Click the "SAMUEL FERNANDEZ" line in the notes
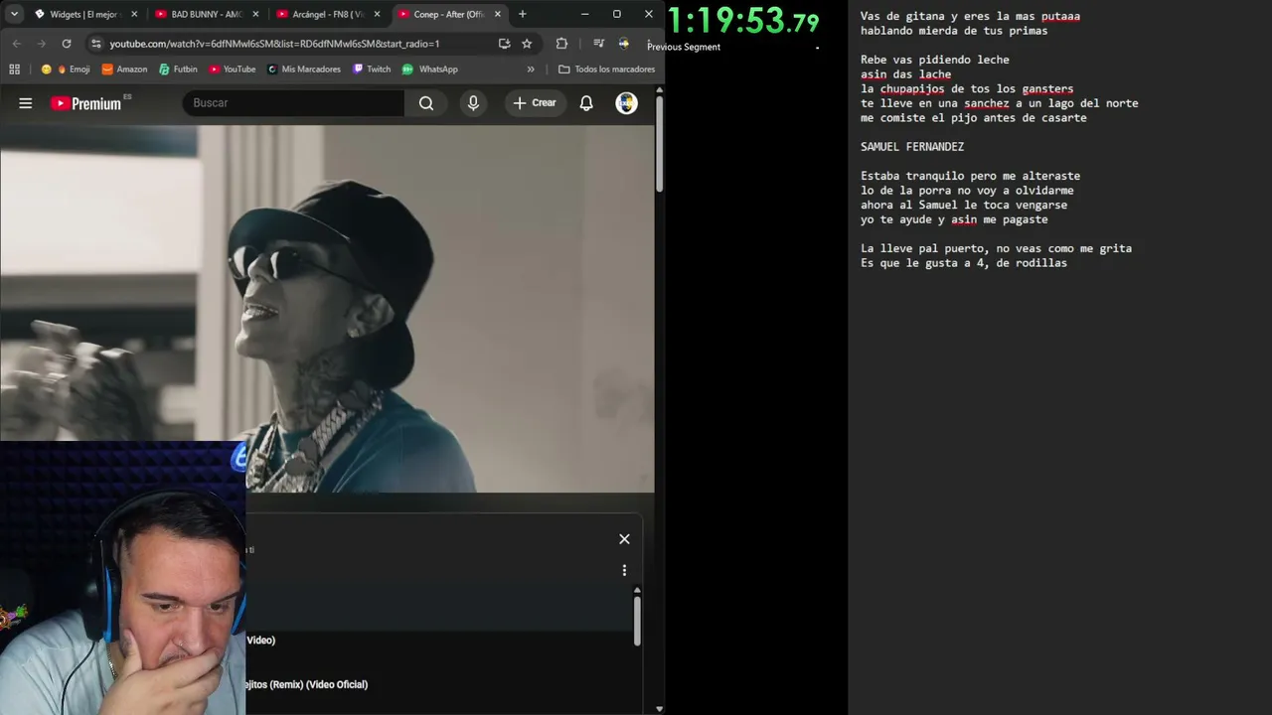Viewport: 1272px width, 715px height. pyautogui.click(x=912, y=147)
